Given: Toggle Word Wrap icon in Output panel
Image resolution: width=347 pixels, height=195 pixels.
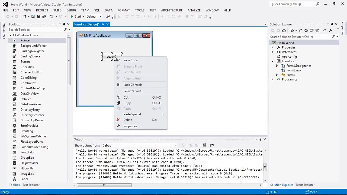Looking at the screenshot, I should 212,145.
